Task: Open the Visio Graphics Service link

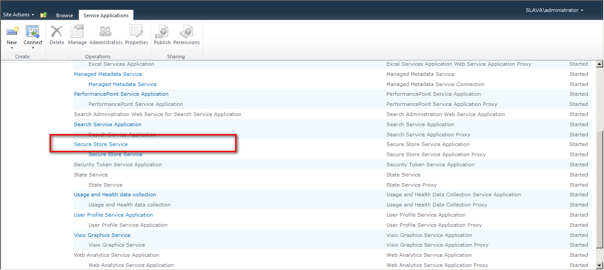Action: tap(102, 235)
